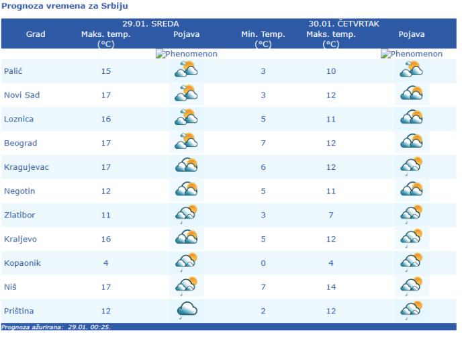Click Novi Sad Thursday weather icon
This screenshot has width=462, height=339.
(412, 94)
